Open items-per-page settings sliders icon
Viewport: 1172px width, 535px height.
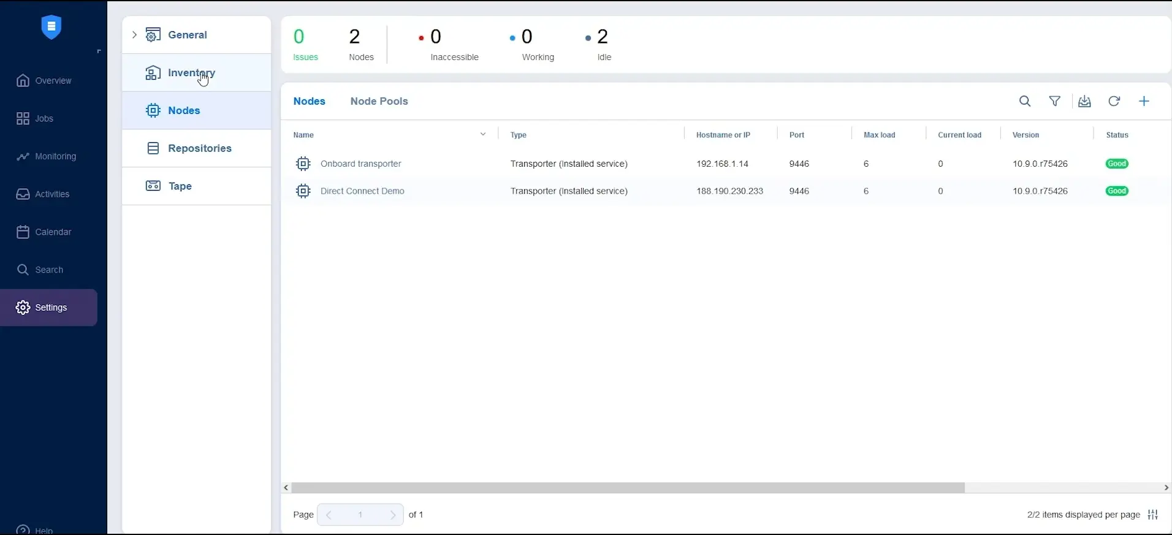(x=1153, y=515)
